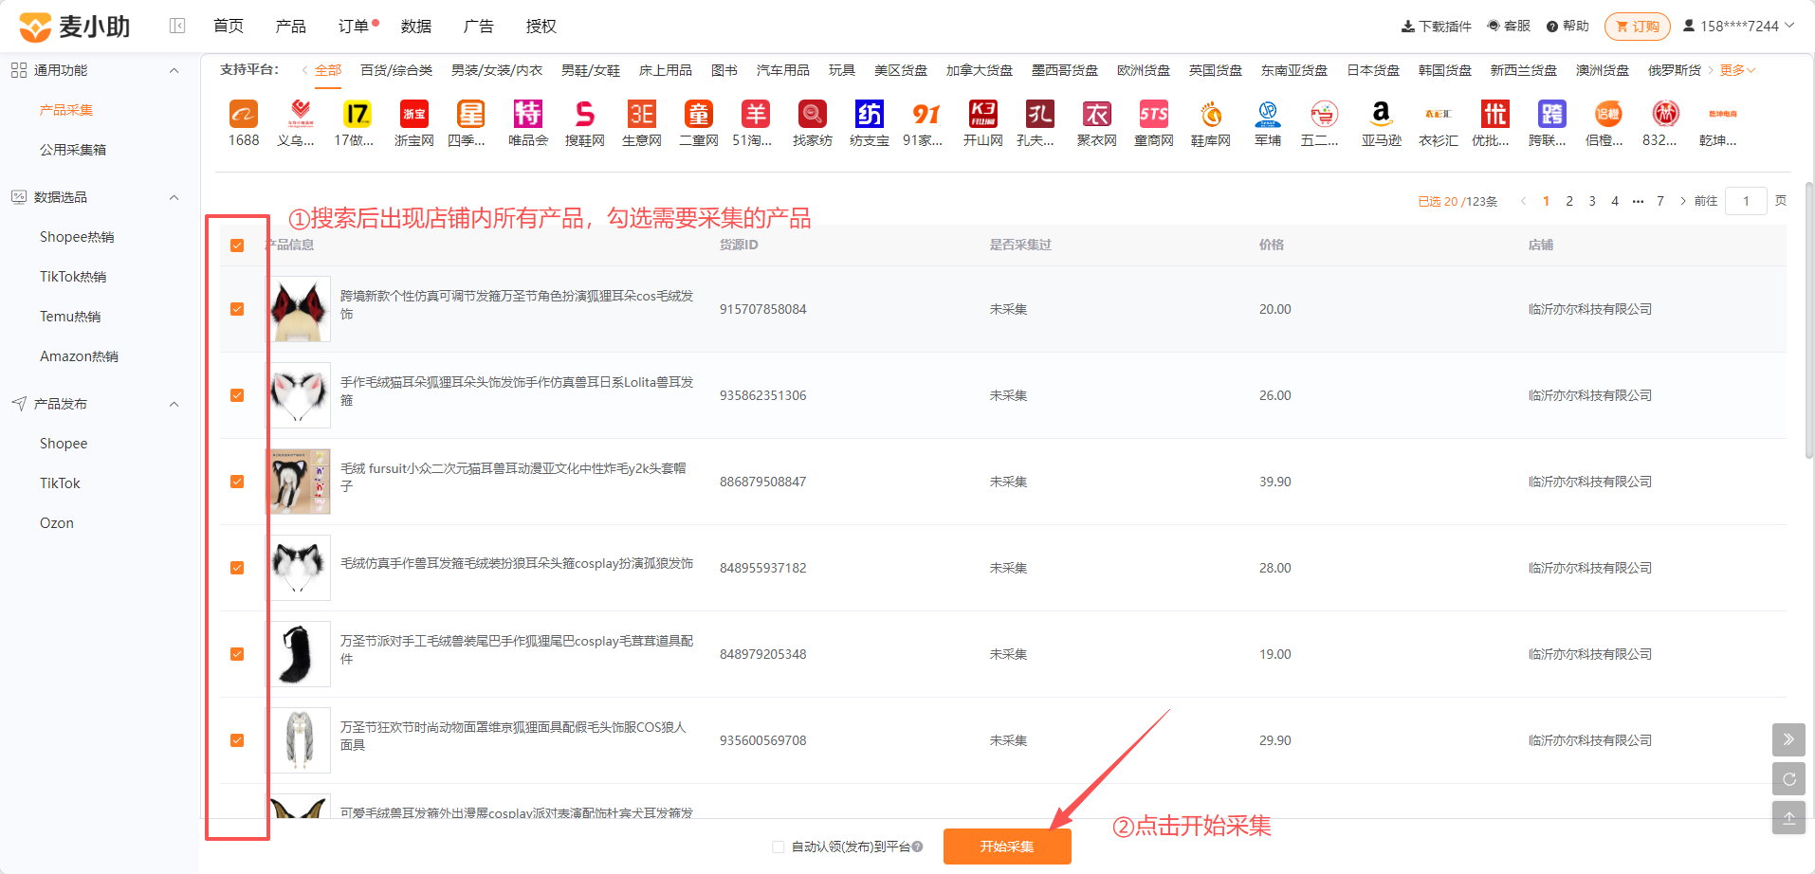Choose the 搜鞋网 platform icon

tap(585, 115)
